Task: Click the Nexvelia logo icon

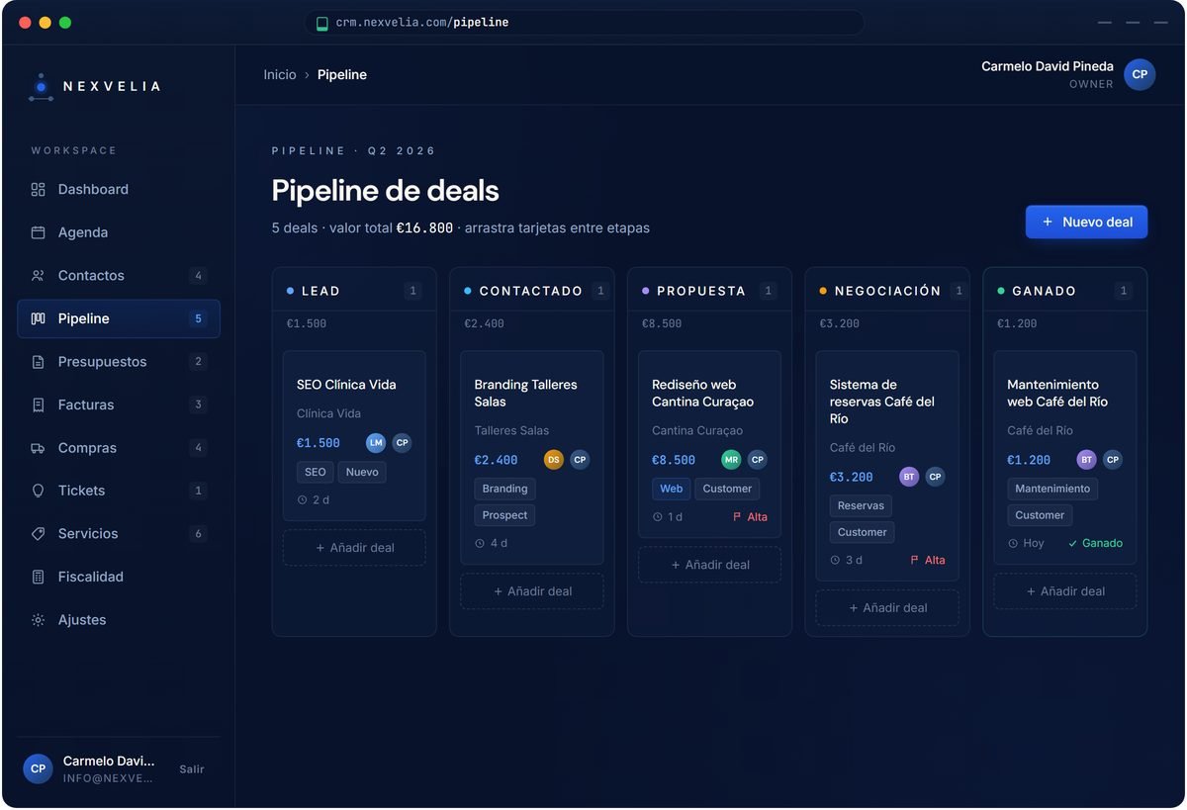Action: pyautogui.click(x=41, y=87)
